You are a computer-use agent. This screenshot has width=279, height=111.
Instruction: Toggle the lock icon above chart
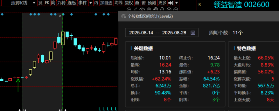[x=162, y=9]
